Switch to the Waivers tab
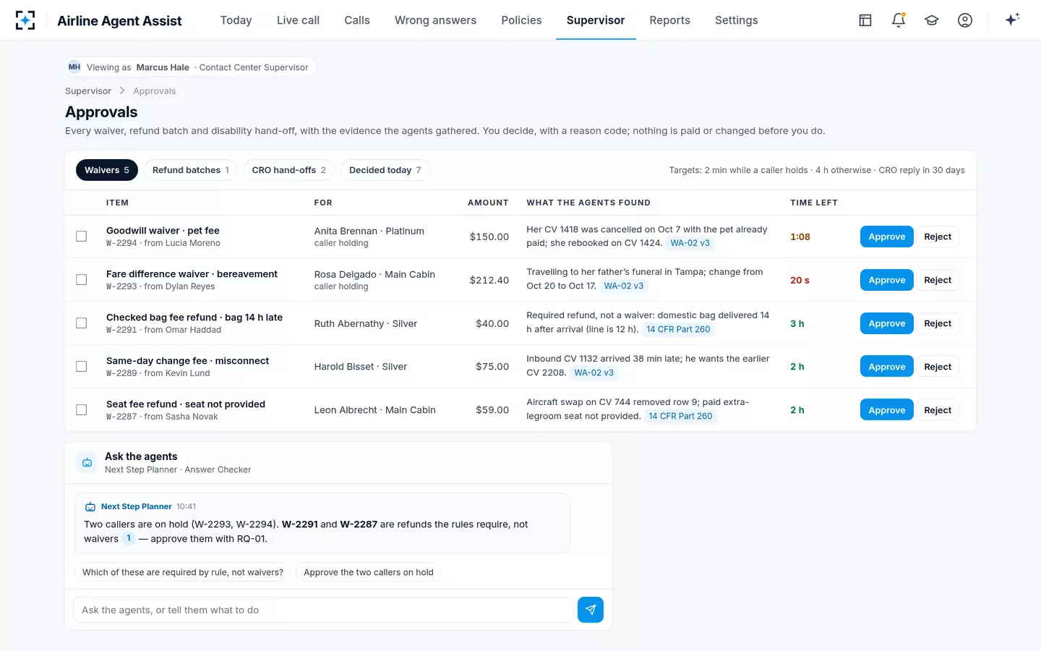Viewport: 1041px width, 651px height. coord(107,170)
